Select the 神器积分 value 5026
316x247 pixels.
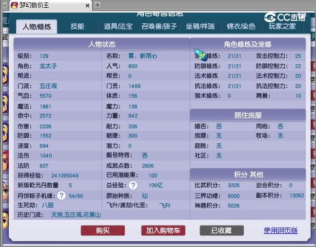[x=234, y=206]
